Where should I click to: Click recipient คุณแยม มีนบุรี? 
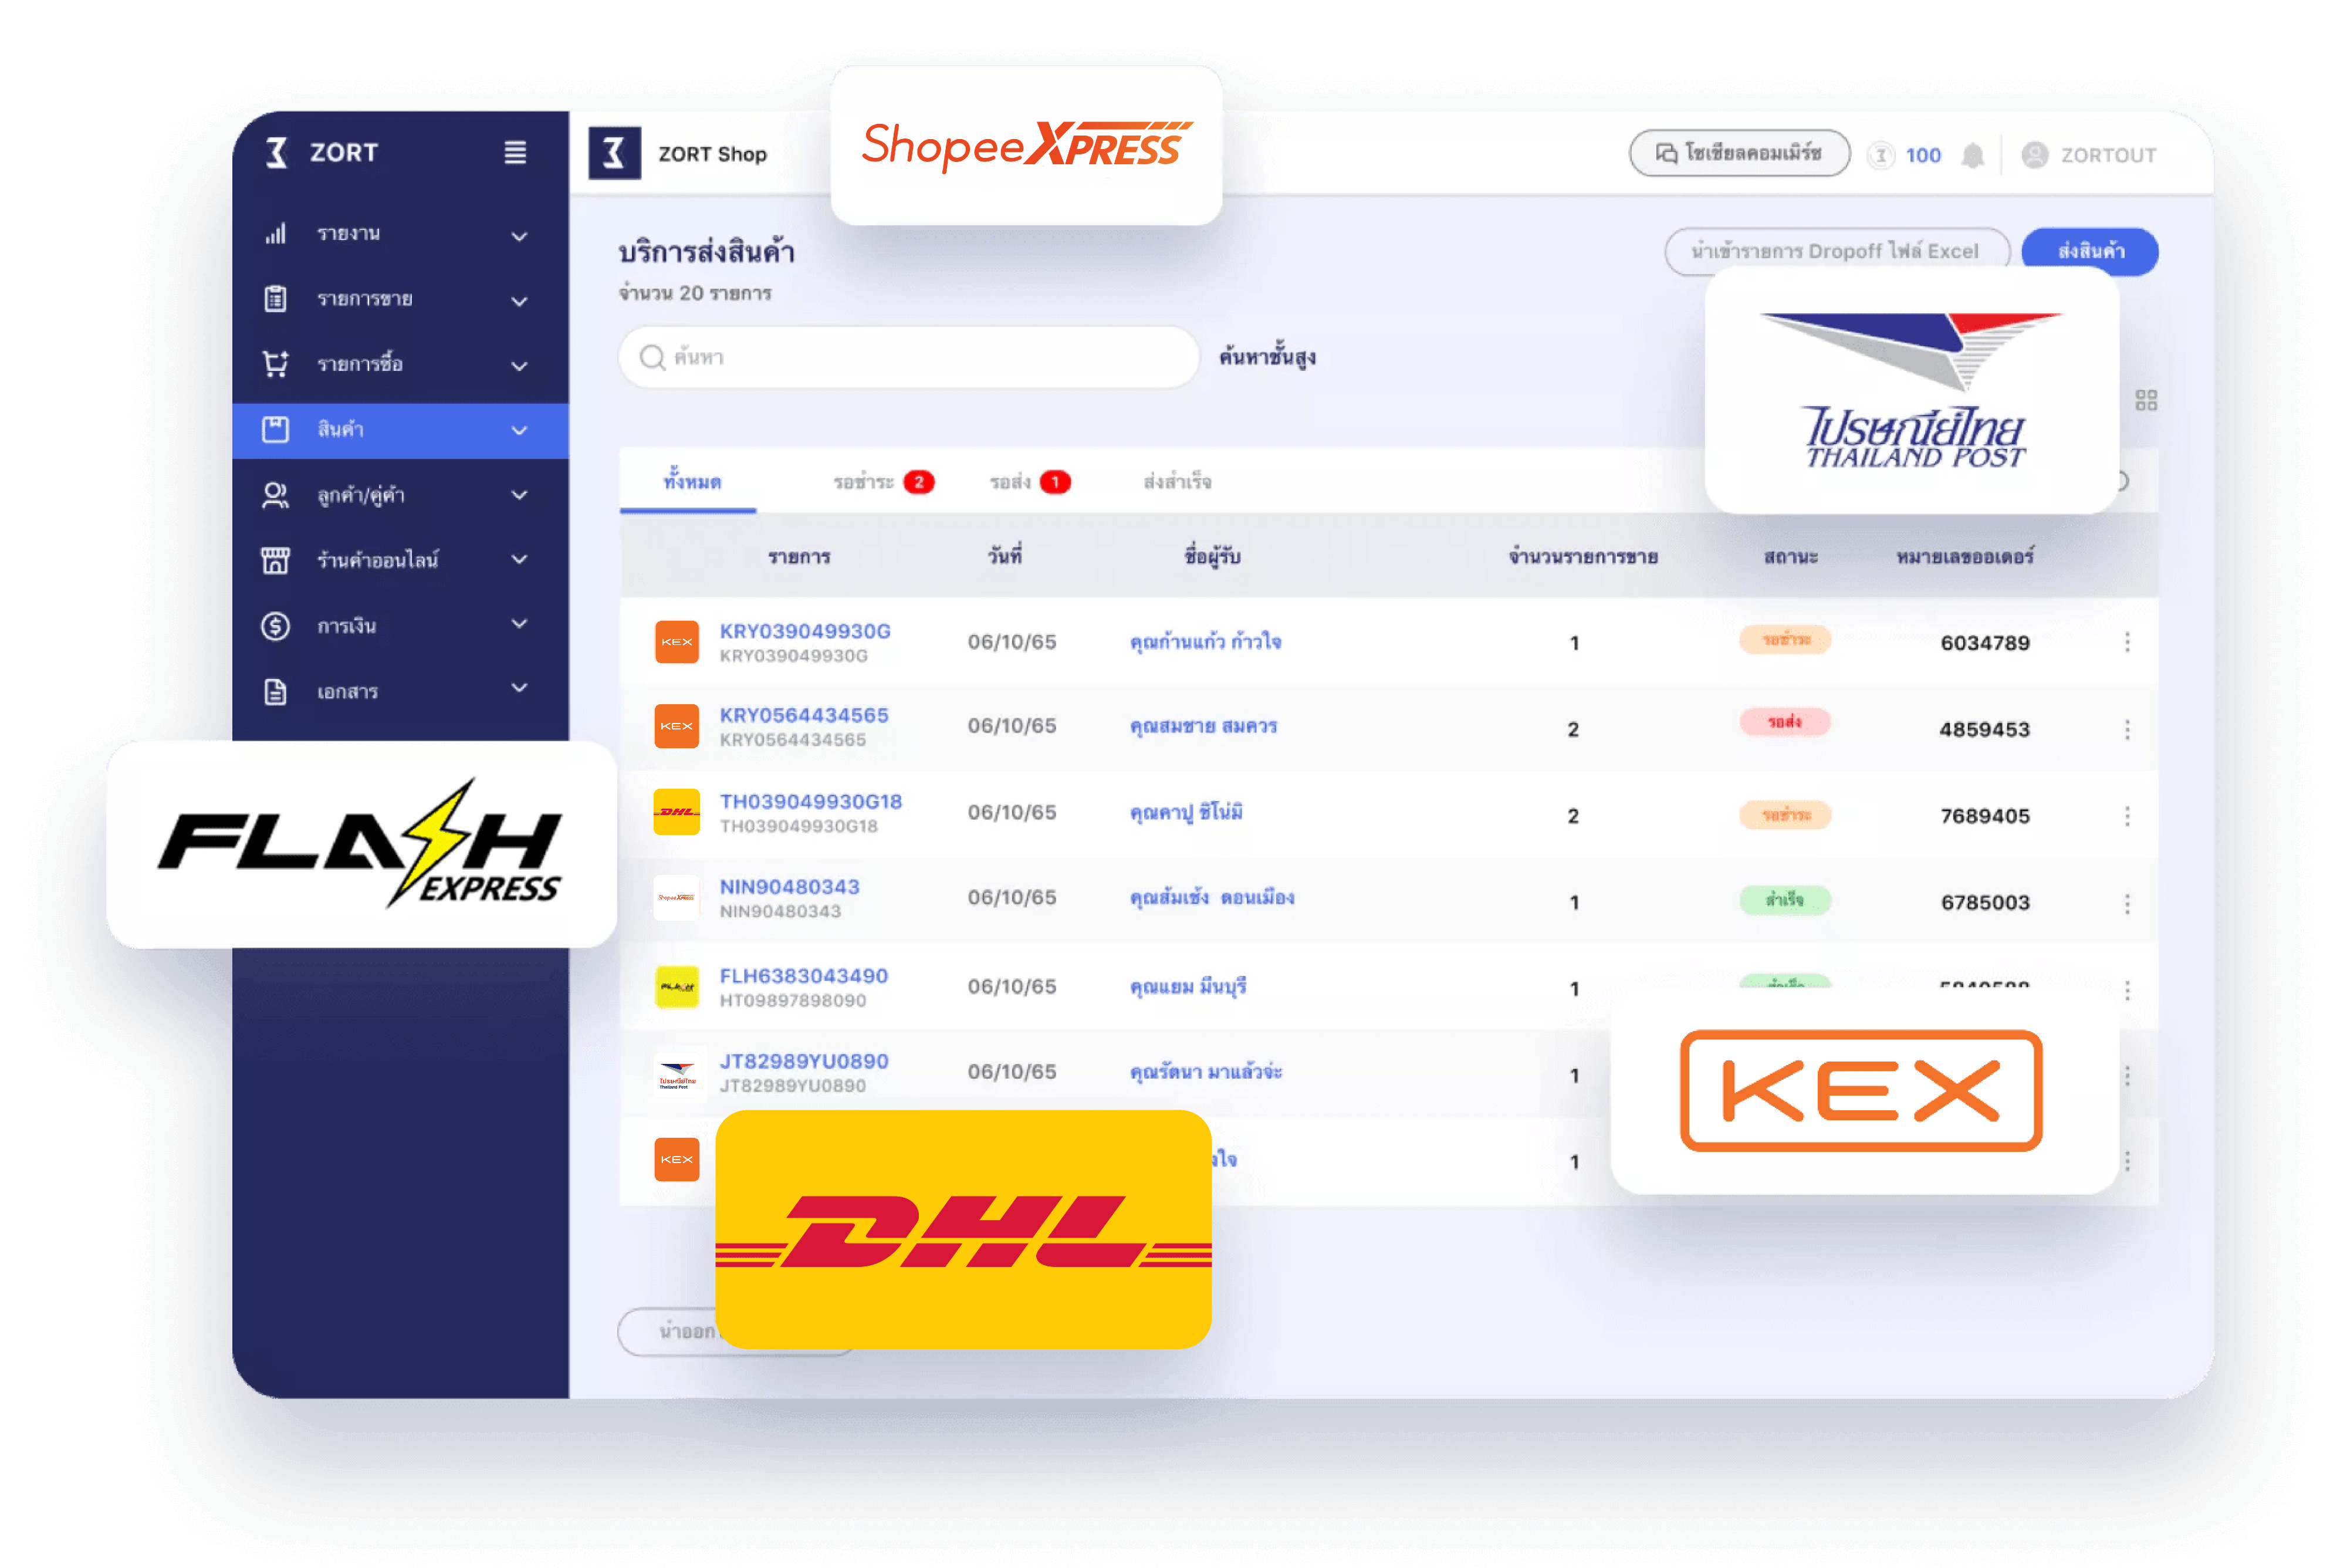(1188, 987)
